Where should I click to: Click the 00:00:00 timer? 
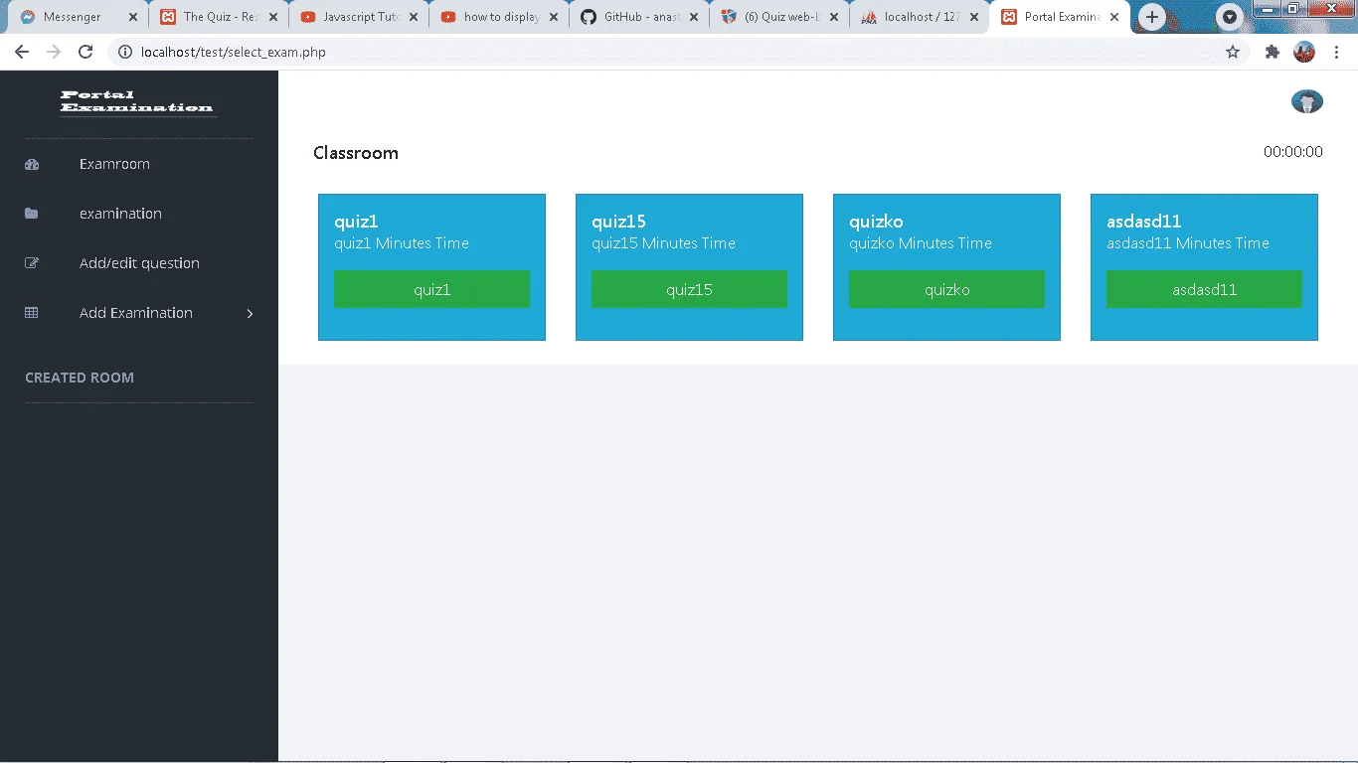click(1292, 152)
